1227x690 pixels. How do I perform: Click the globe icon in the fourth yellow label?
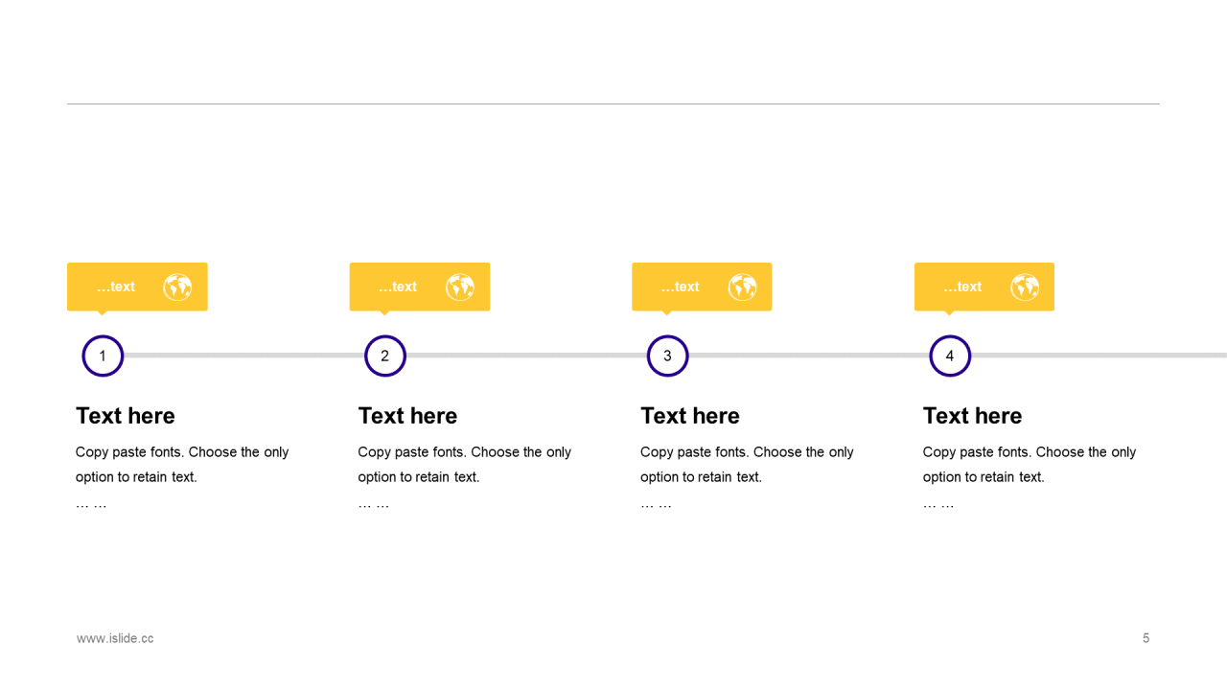[x=1025, y=287]
